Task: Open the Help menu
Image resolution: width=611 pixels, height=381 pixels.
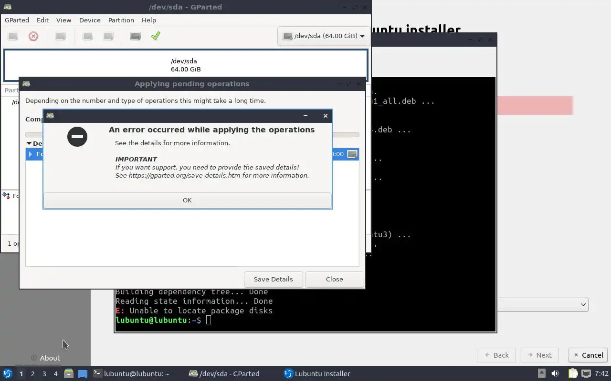Action: (149, 20)
